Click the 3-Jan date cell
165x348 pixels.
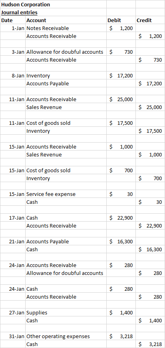click(x=13, y=52)
